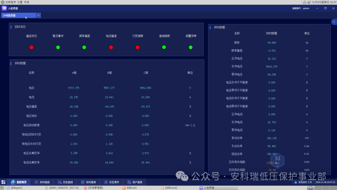Click the A相 voltage value 5717.375
Image resolution: width=337 pixels, height=190 pixels.
coord(74,88)
